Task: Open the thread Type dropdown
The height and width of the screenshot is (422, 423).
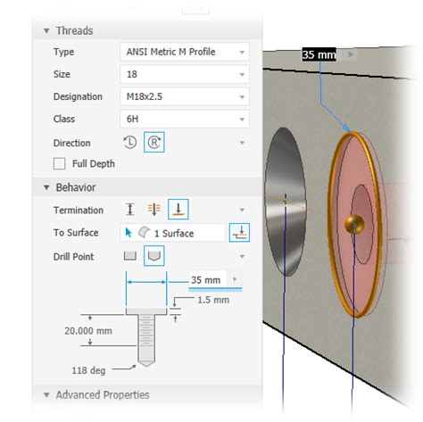Action: pyautogui.click(x=185, y=52)
